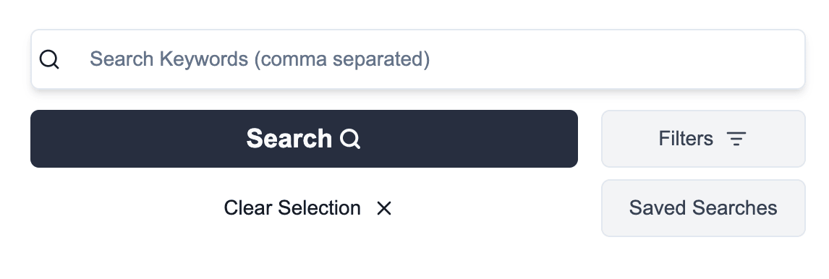
Task: Select the leading search icon in the text box
Action: click(49, 59)
